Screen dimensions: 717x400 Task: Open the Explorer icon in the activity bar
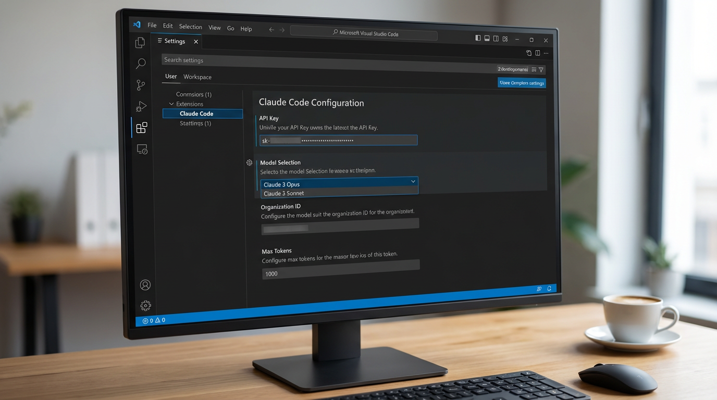pos(140,42)
